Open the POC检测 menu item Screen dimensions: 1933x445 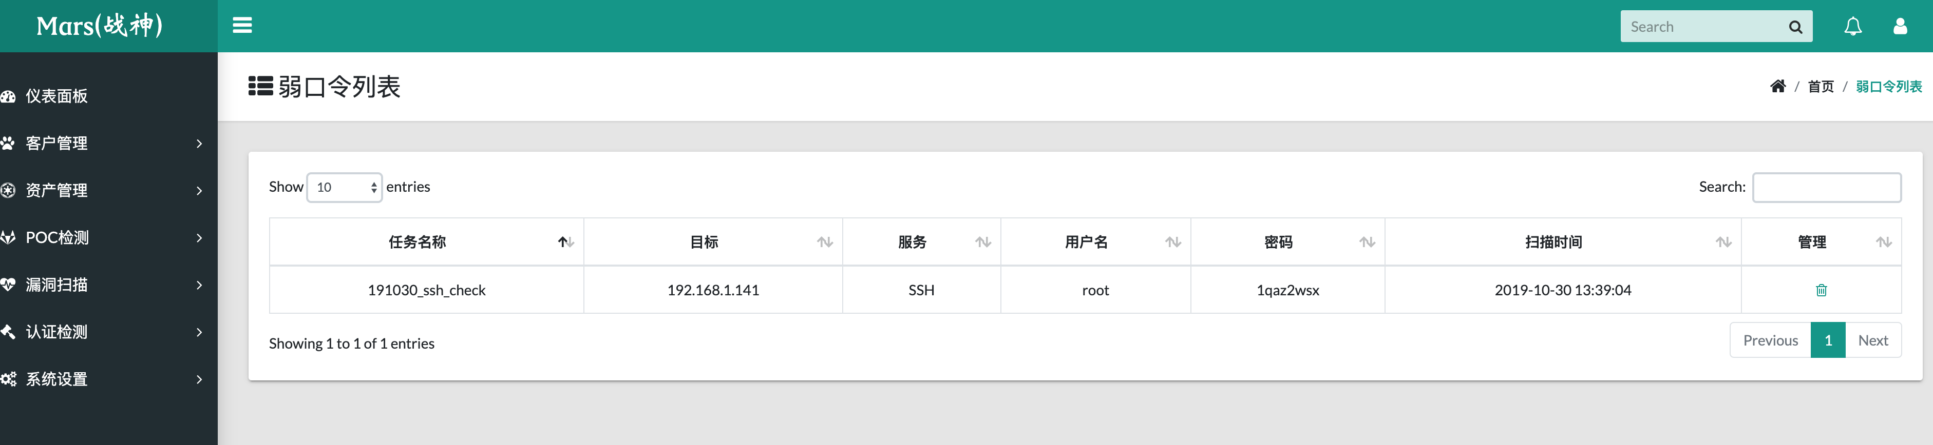(109, 237)
